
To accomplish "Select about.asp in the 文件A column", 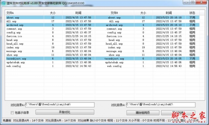I will click(13, 17).
